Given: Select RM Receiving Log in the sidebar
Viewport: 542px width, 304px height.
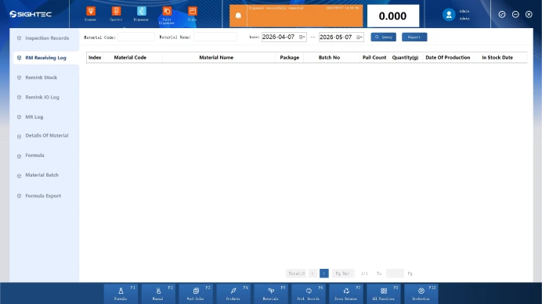Looking at the screenshot, I should coord(45,58).
